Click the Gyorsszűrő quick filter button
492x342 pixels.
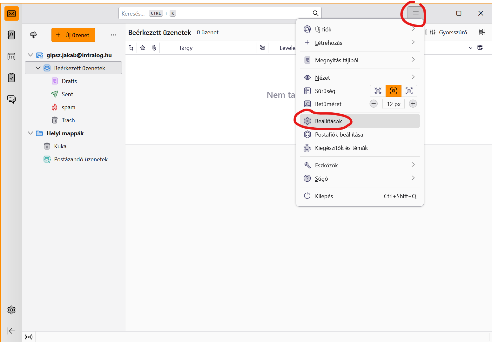click(x=448, y=32)
